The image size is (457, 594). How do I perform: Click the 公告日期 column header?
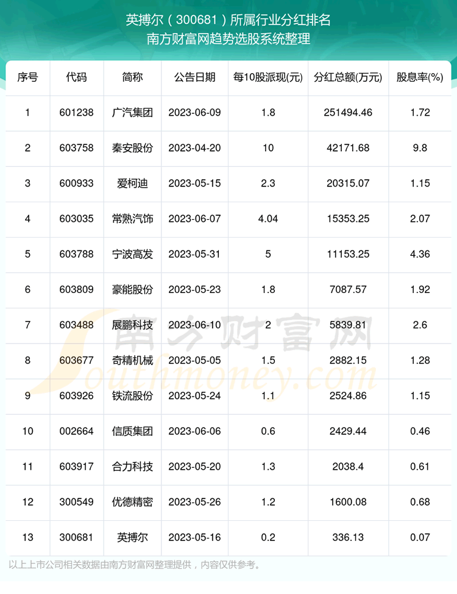[195, 77]
